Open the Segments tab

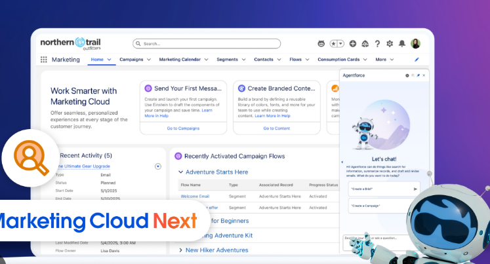[x=229, y=60]
